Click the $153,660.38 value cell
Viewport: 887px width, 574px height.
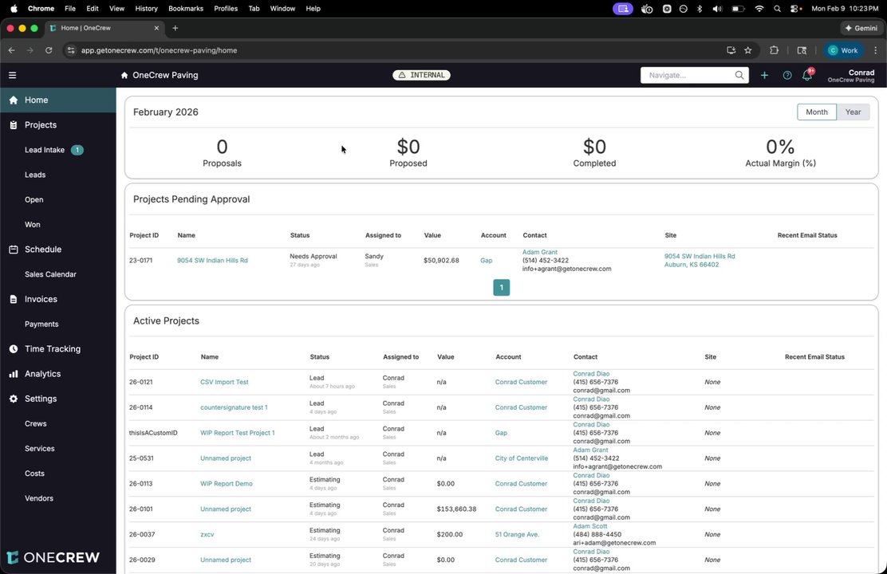pyautogui.click(x=456, y=509)
